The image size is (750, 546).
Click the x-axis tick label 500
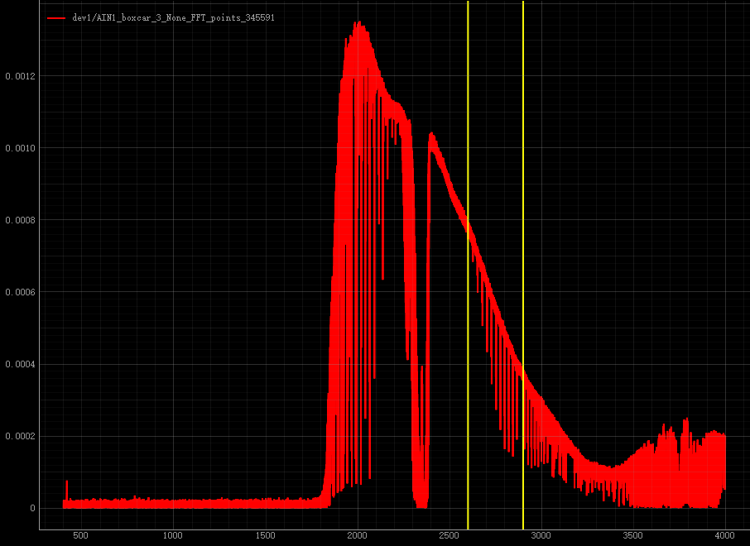tap(80, 535)
